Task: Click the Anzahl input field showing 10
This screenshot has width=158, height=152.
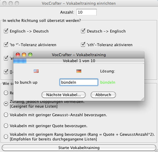Action: click(x=87, y=12)
